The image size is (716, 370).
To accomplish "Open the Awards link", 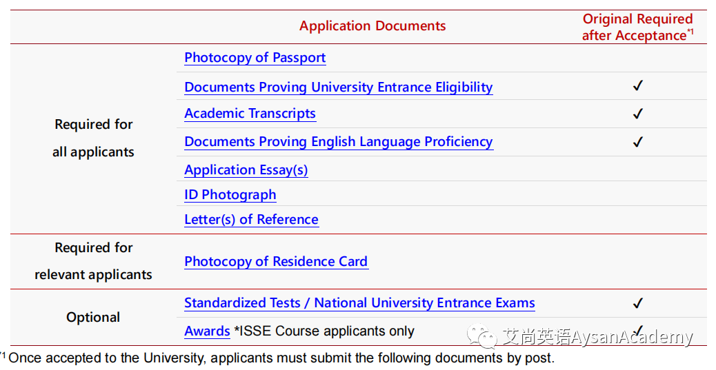I will [x=207, y=331].
